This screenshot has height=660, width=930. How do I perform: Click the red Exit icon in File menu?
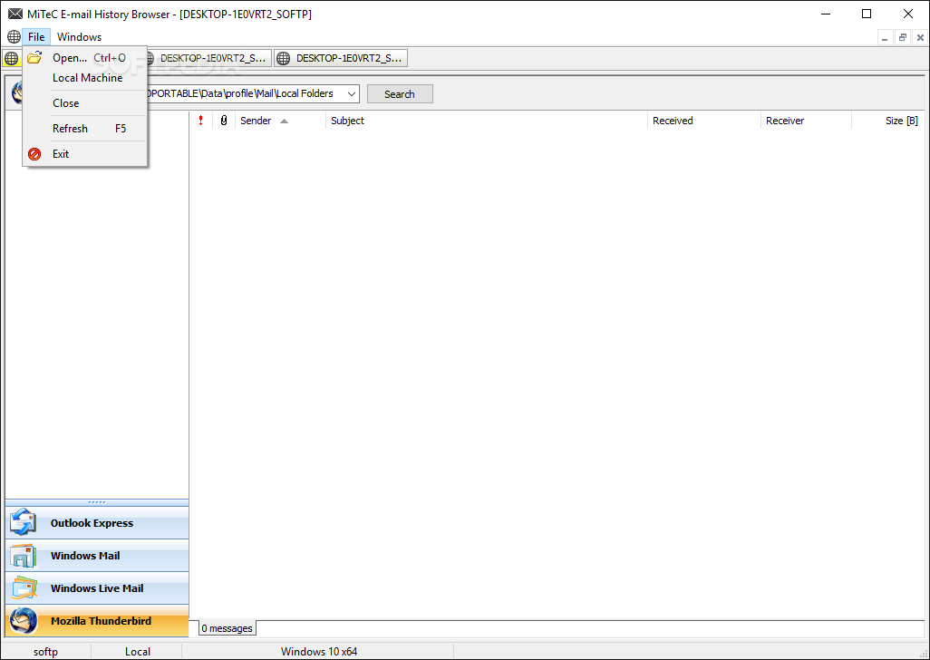[x=34, y=154]
